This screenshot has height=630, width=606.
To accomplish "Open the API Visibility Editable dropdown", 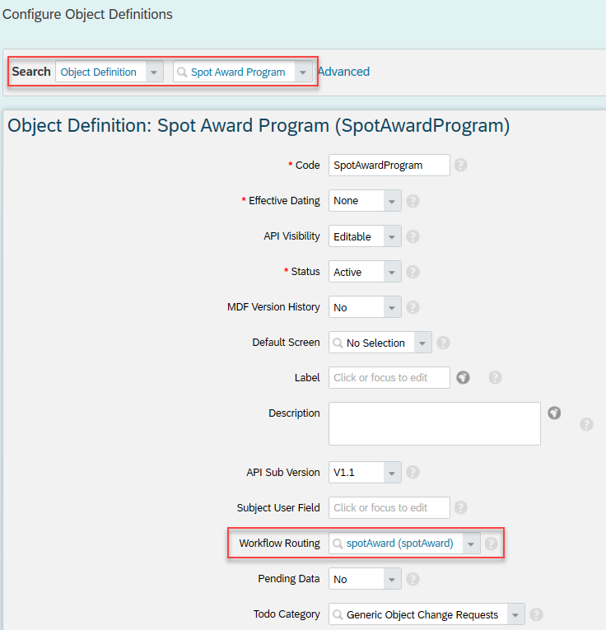I will pos(392,236).
